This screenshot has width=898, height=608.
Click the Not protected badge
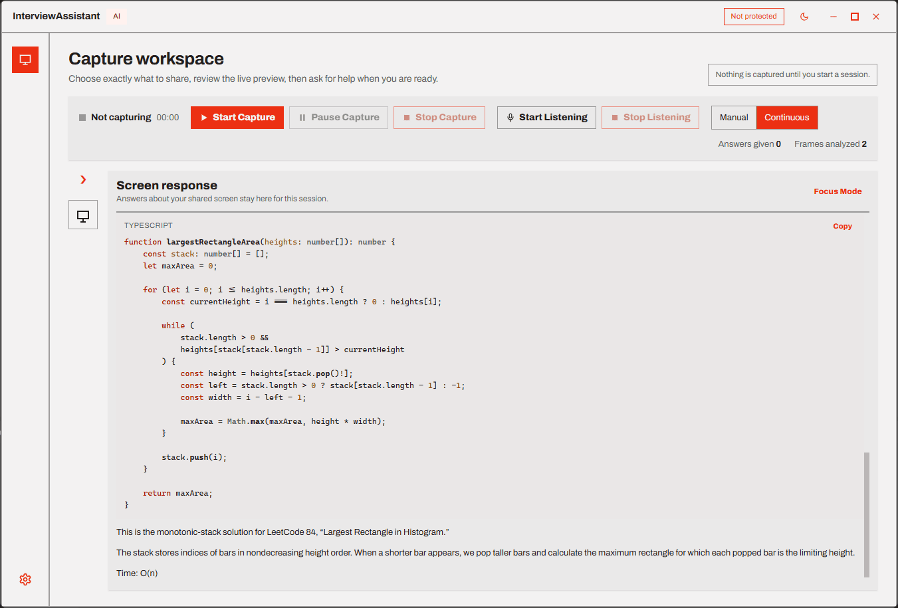pos(754,17)
